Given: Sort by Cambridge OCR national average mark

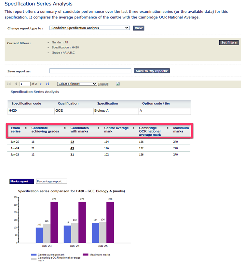Looking at the screenshot, I should pyautogui.click(x=168, y=128).
